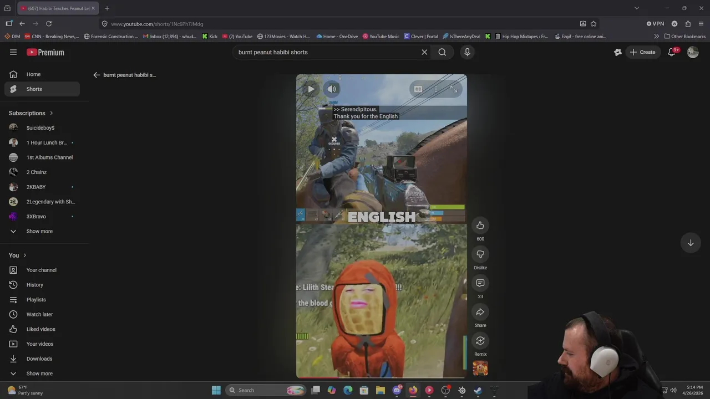Open the tab list dropdown arrow
Image resolution: width=710 pixels, height=399 pixels.
coord(637,8)
